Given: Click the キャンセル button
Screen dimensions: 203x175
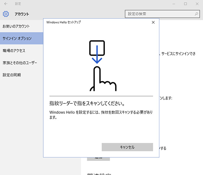Looking at the screenshot, I should point(127,147).
